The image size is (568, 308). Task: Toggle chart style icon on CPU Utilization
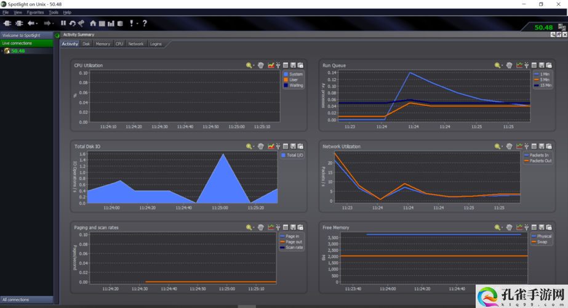click(x=271, y=65)
